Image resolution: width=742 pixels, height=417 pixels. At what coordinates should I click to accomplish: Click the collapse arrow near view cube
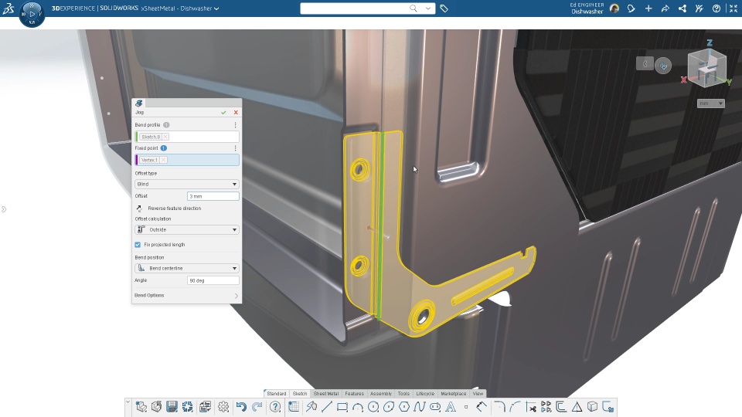coord(645,63)
